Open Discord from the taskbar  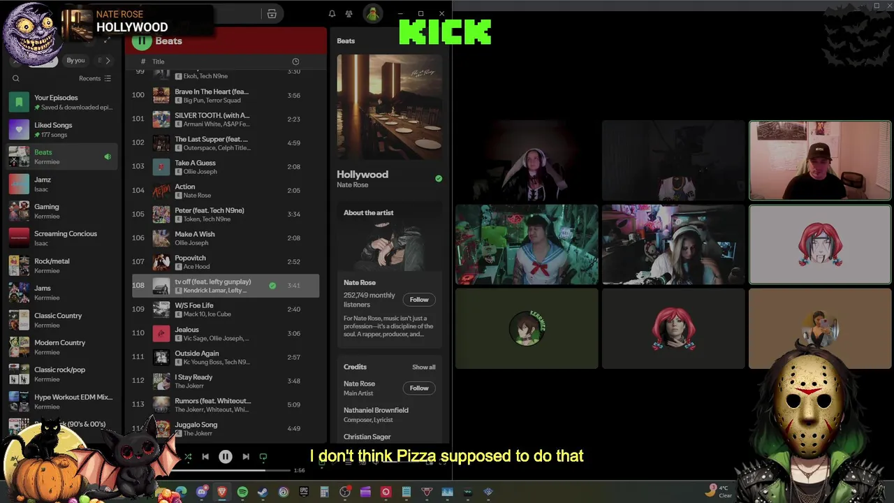pos(202,492)
